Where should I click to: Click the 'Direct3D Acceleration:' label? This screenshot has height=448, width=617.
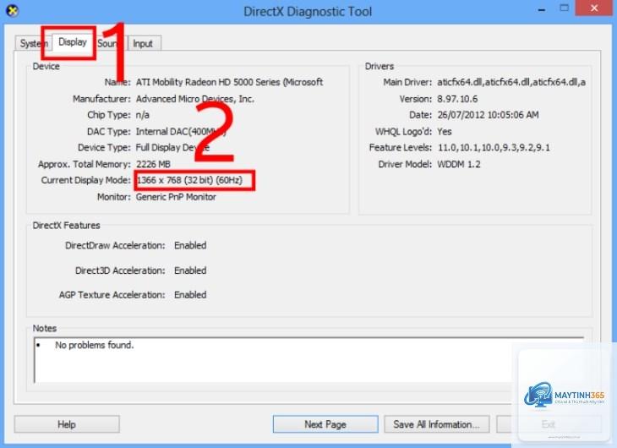pos(120,270)
